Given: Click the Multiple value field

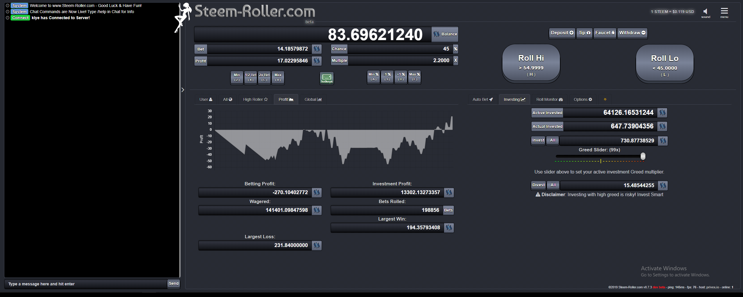Looking at the screenshot, I should coord(400,60).
